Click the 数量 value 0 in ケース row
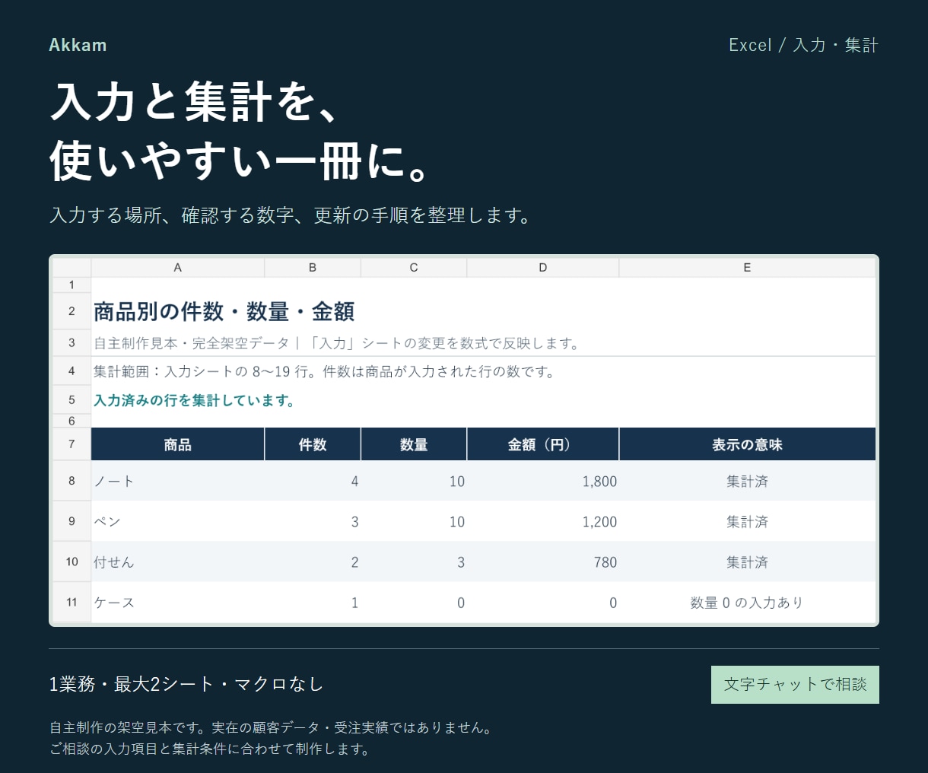Image resolution: width=928 pixels, height=773 pixels. click(414, 602)
